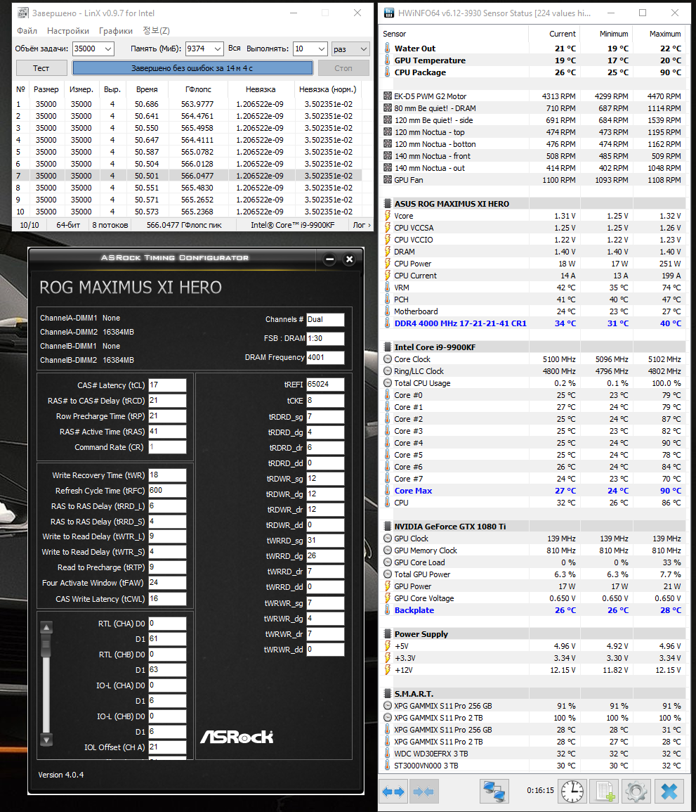This screenshot has height=812, width=696.
Task: Open HWiNFO network remote monitoring icon
Action: click(x=494, y=792)
